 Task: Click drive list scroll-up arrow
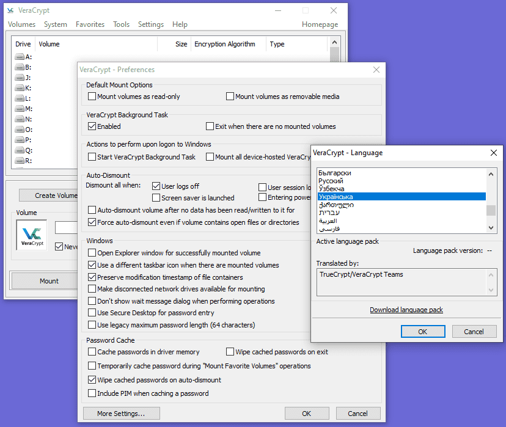(x=335, y=43)
